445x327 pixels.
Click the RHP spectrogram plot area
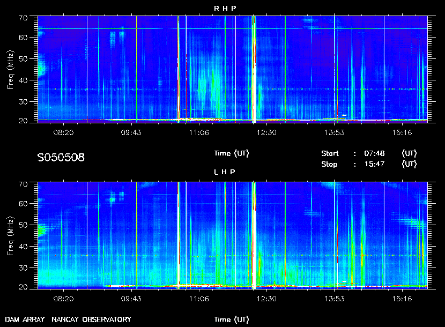[x=233, y=69]
